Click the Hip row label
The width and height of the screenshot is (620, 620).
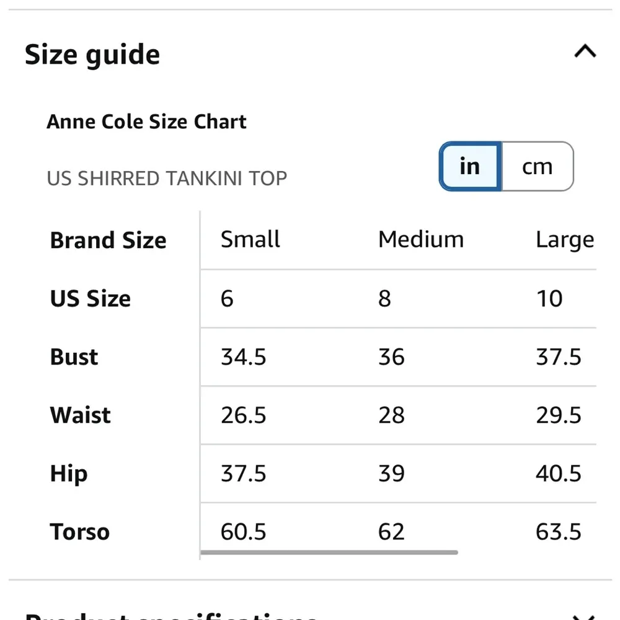point(69,474)
